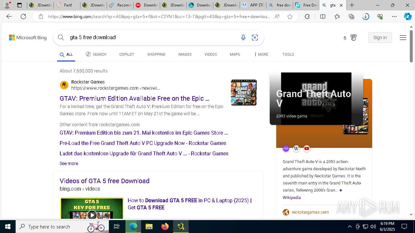Select the MAPS tab

click(235, 54)
